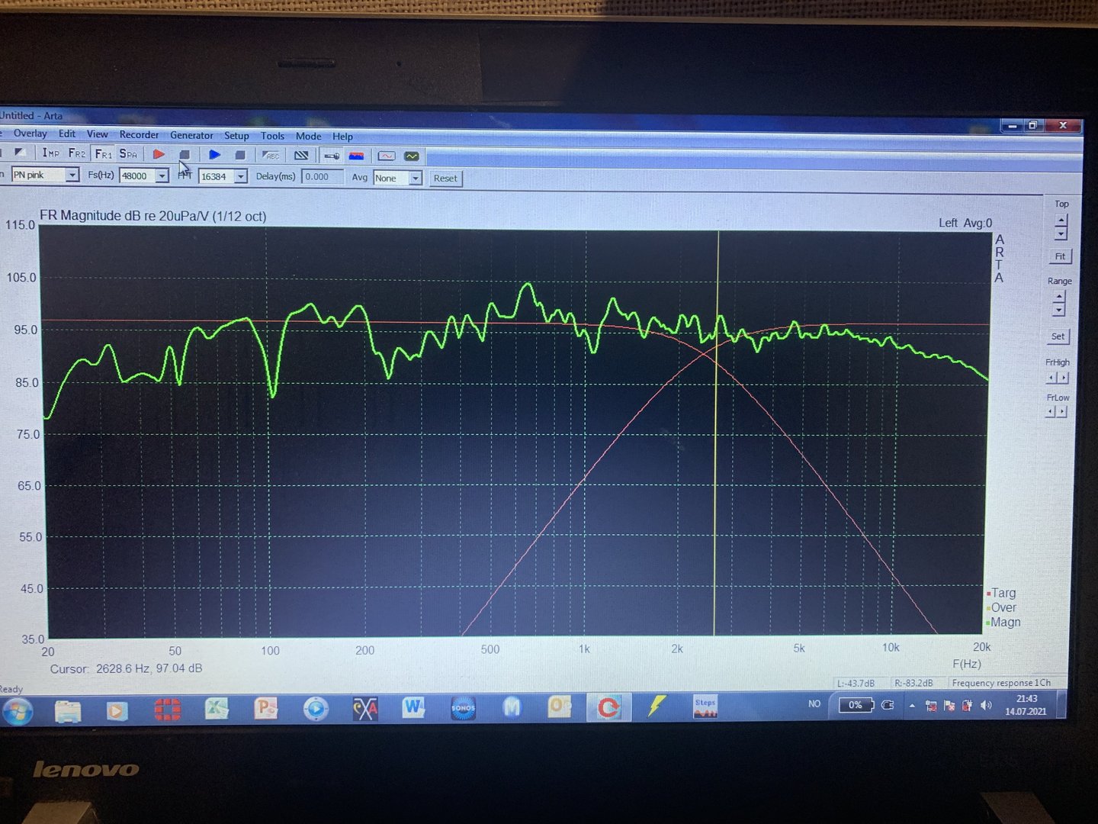Increase Range with up arrow

click(1059, 297)
